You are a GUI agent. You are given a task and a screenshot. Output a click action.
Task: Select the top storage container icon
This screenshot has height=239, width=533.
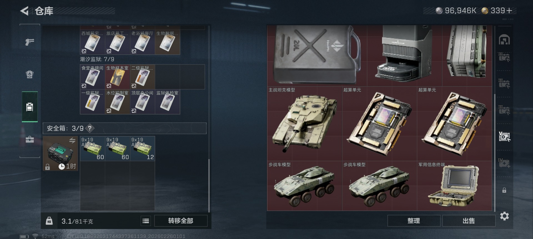(x=504, y=40)
